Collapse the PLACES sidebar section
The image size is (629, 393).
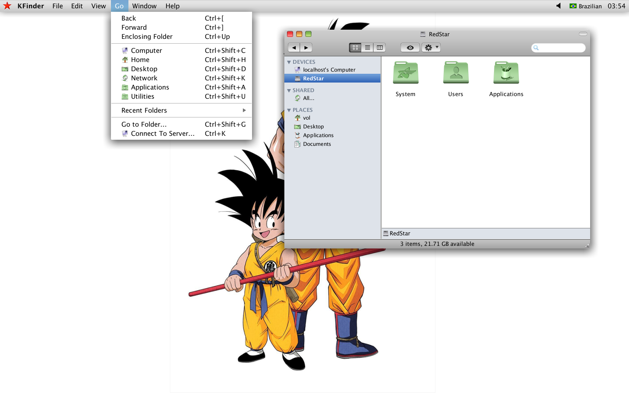(289, 110)
